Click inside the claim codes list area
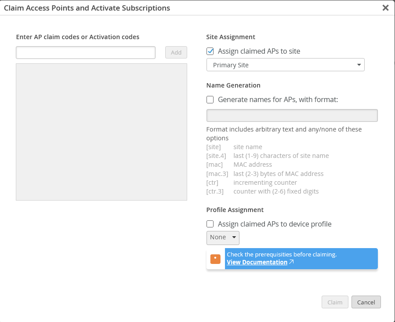 click(101, 132)
